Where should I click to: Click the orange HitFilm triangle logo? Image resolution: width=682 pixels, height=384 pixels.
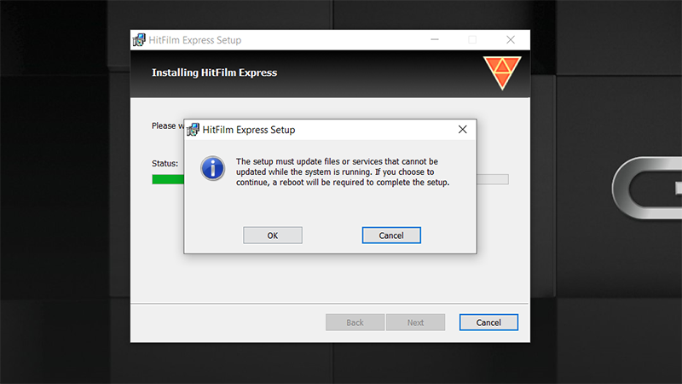tap(502, 73)
